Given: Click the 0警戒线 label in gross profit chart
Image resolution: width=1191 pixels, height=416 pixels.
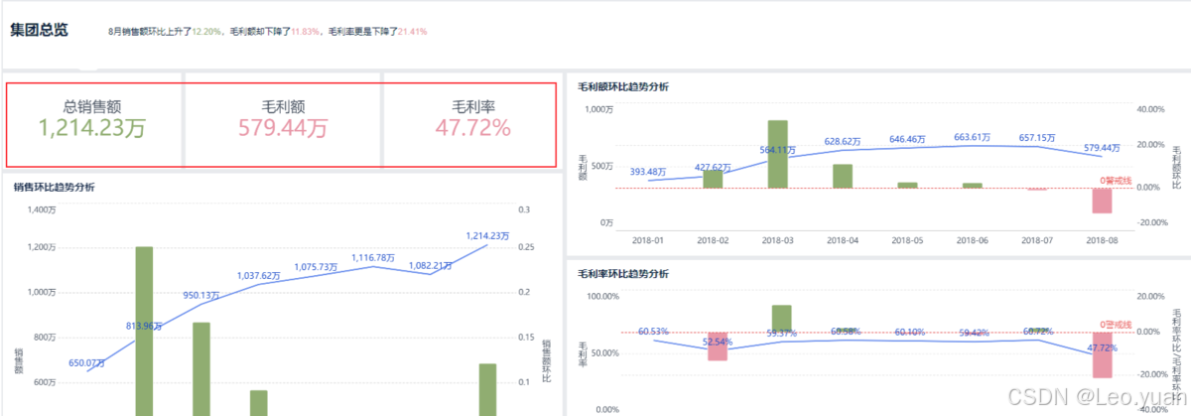Looking at the screenshot, I should (1117, 180).
